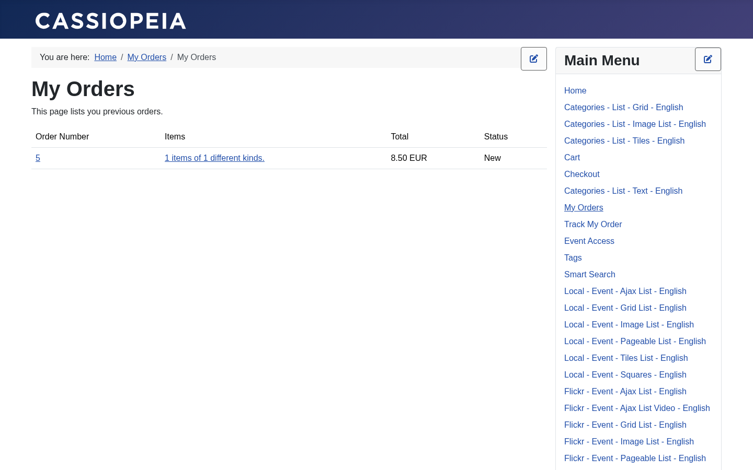Viewport: 753px width, 470px height.
Task: Go to Flickr - Event - Grid List - English
Action: pyautogui.click(x=625, y=425)
